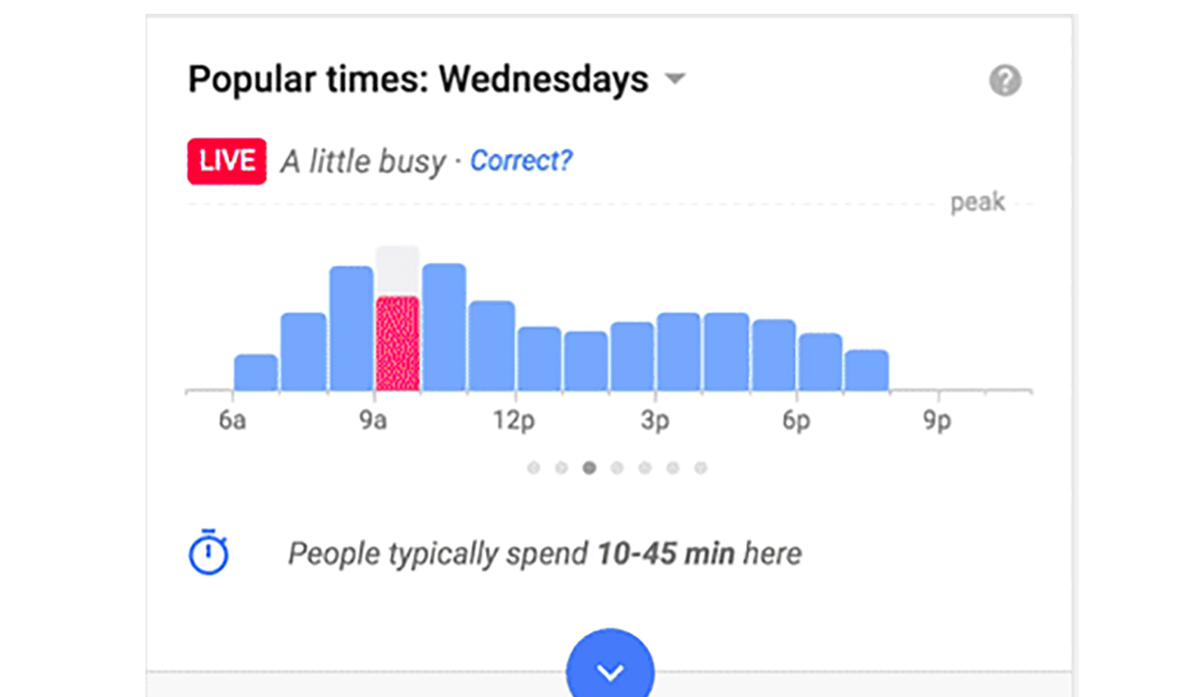Select the active third pagination dot
1178x697 pixels.
[589, 468]
